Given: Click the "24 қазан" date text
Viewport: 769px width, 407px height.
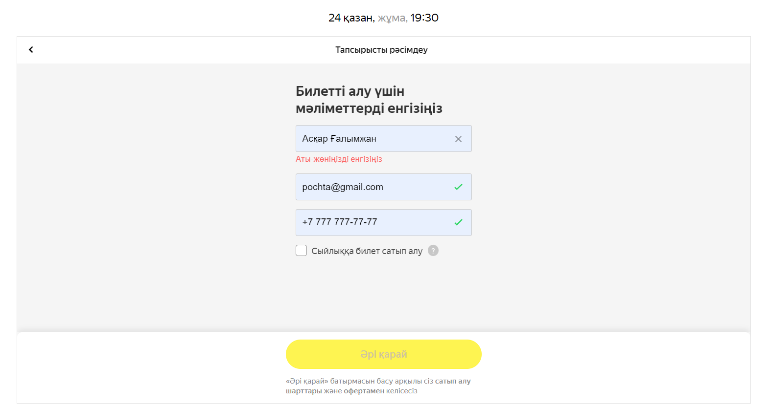Looking at the screenshot, I should (350, 18).
